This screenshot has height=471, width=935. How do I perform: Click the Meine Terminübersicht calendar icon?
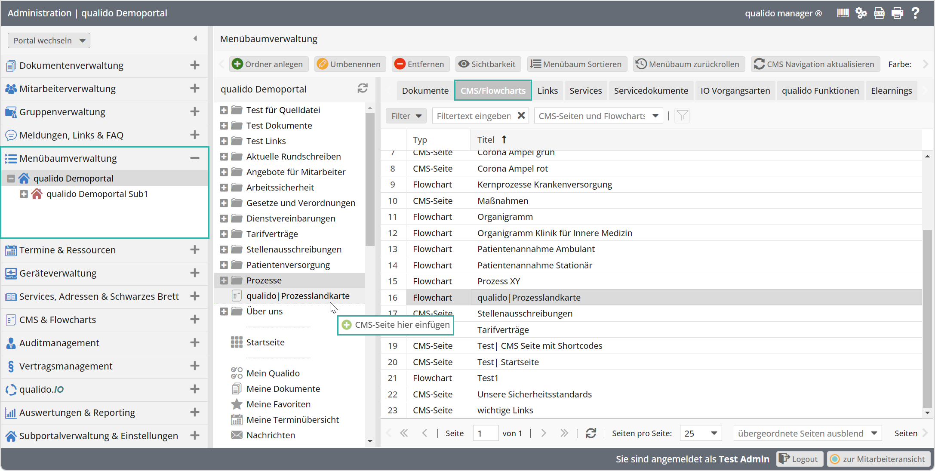tap(237, 420)
